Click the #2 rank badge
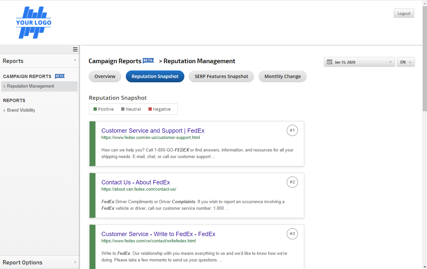 (292, 182)
